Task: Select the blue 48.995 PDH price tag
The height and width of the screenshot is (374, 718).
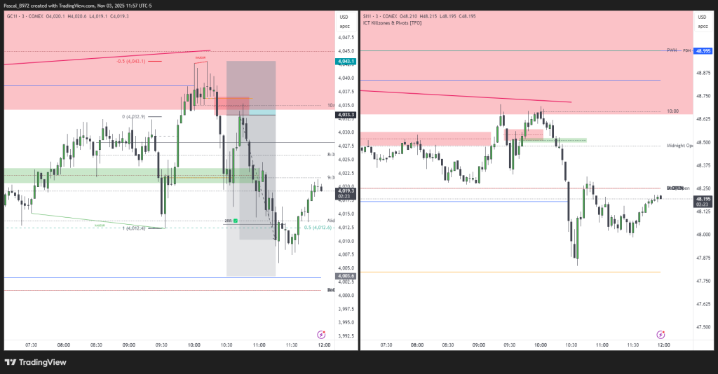Action: tap(703, 51)
